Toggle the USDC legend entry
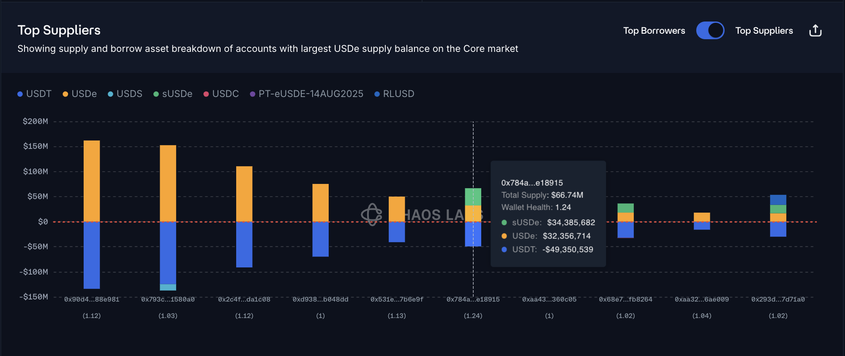This screenshot has width=845, height=356. pyautogui.click(x=221, y=94)
